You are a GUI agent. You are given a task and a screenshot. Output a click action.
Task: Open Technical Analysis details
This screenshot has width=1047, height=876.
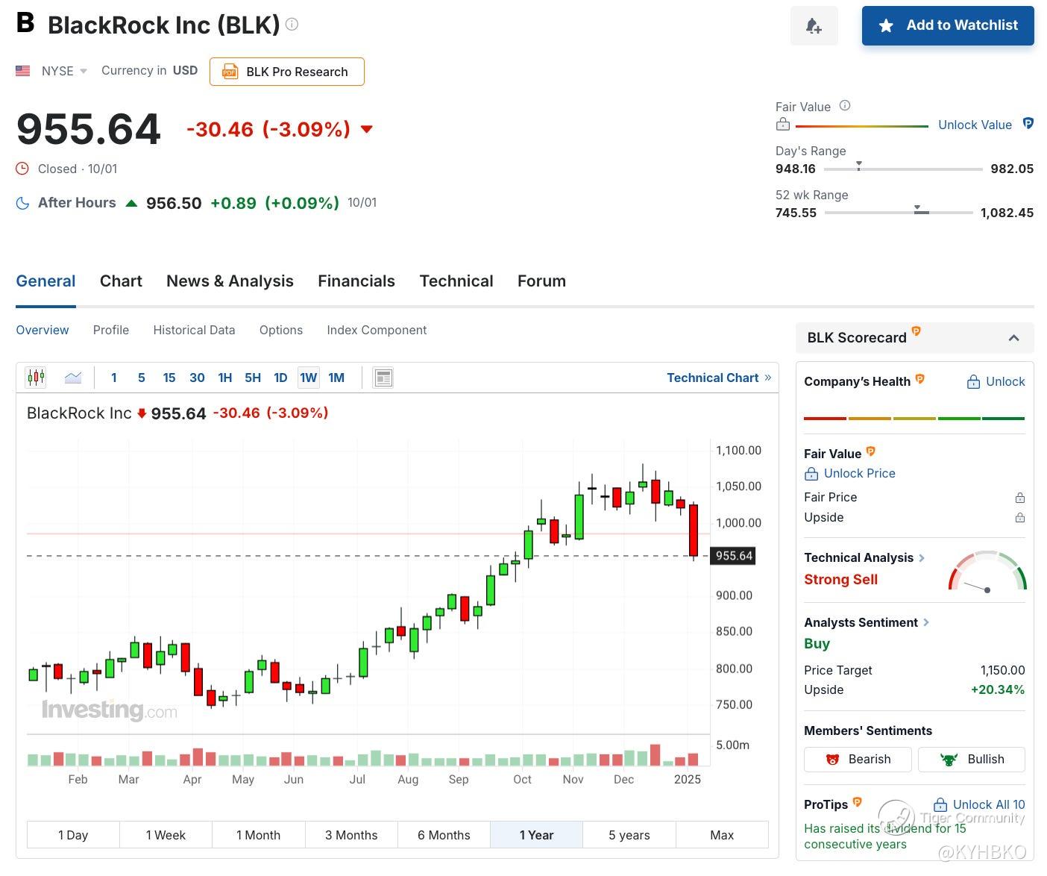(864, 557)
